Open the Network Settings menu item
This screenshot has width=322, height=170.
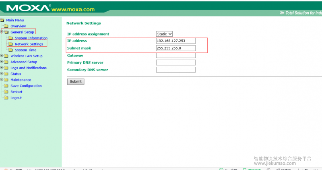pos(29,44)
